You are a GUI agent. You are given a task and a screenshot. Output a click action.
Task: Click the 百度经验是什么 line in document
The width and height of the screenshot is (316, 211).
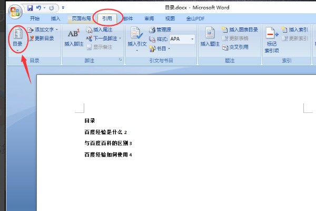pos(105,132)
